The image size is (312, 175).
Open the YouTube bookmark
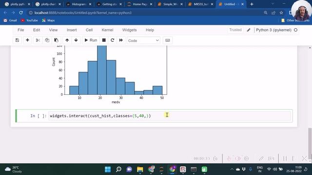tap(29, 20)
